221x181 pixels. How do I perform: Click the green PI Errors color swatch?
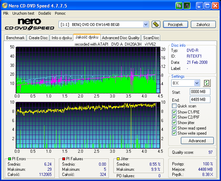point(10,159)
